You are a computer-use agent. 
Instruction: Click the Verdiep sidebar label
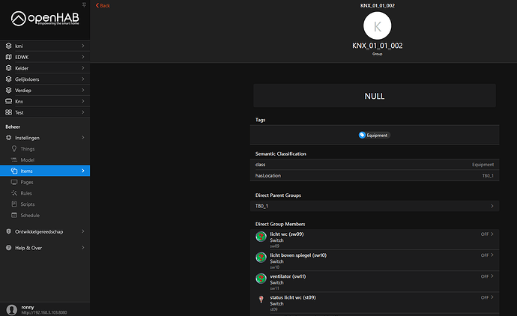click(x=23, y=91)
